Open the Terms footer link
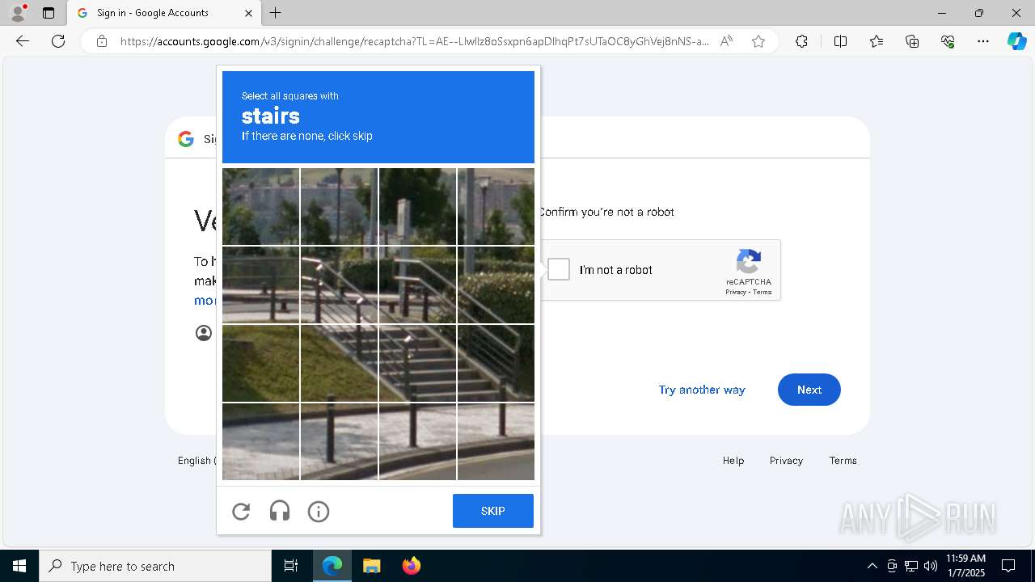The height and width of the screenshot is (582, 1035). [843, 460]
